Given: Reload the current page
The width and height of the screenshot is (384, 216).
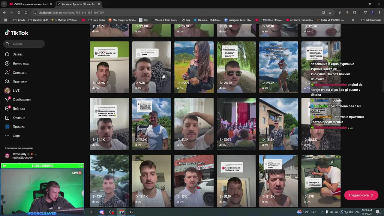Looking at the screenshot, I should click(19, 13).
